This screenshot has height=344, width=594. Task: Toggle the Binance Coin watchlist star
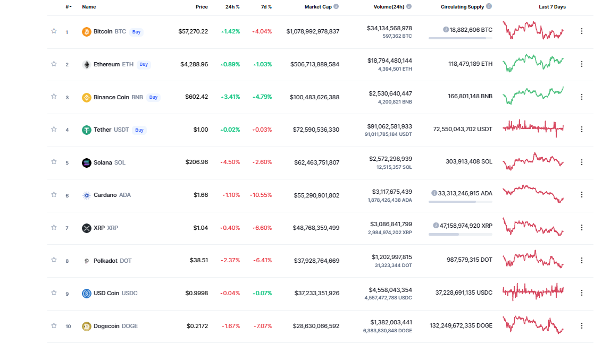point(54,97)
